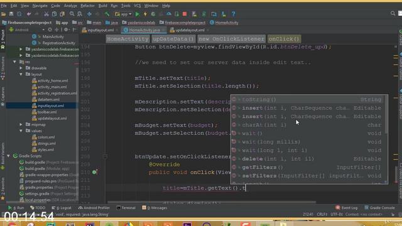Click the Copy icon in toolbar
This screenshot has height=226, width=402.
(x=54, y=14)
